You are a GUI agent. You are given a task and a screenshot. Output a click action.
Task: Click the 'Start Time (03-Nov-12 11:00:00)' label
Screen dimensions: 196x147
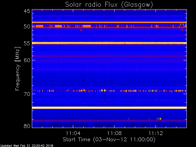click(x=109, y=140)
